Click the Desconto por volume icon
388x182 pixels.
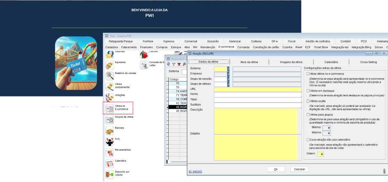click(109, 173)
